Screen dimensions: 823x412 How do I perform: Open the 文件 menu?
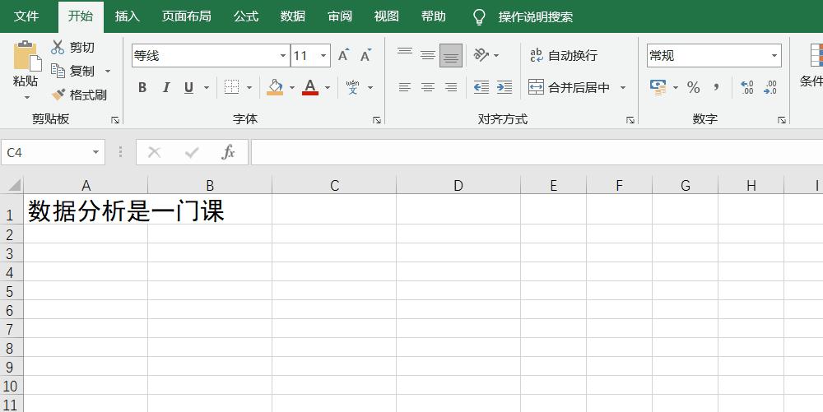(x=26, y=16)
